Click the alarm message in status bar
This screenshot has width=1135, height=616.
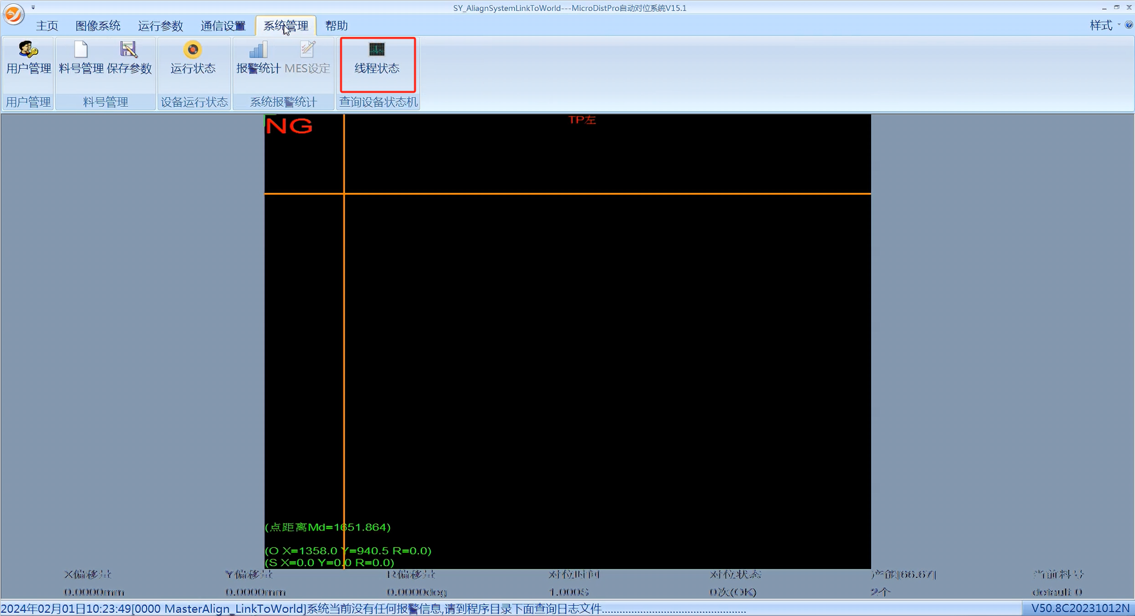click(x=373, y=608)
